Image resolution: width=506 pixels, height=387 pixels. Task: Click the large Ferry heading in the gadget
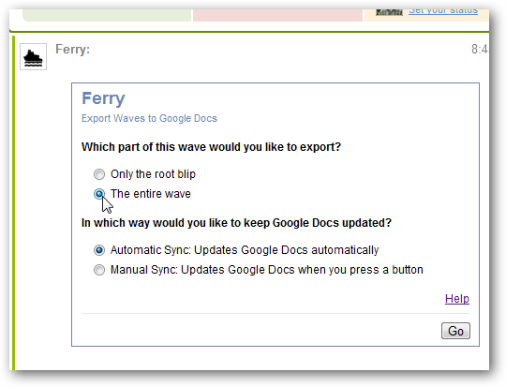pos(103,98)
